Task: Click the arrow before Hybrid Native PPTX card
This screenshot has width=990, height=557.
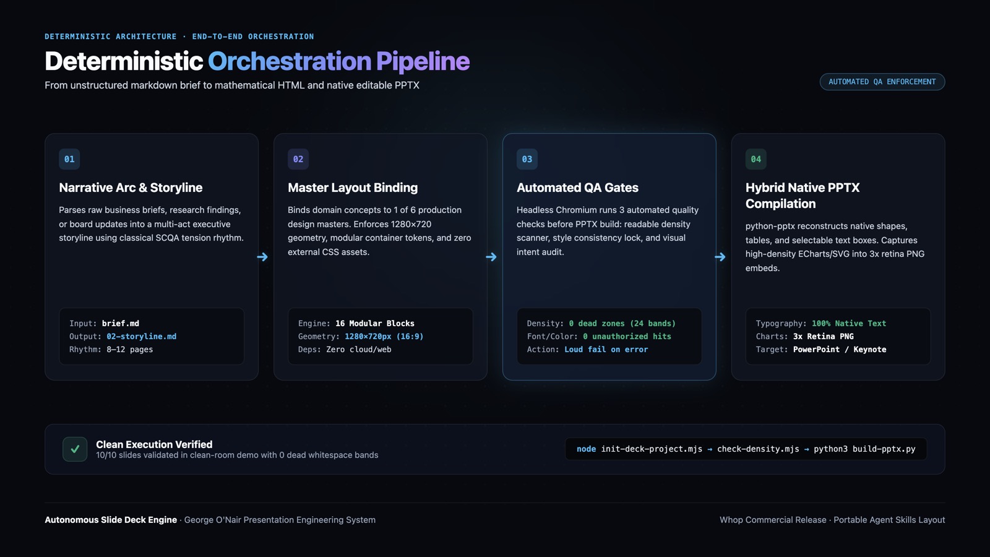Action: pos(720,257)
